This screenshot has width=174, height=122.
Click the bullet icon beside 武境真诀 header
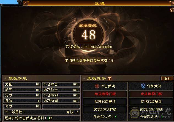[x=84, y=78]
